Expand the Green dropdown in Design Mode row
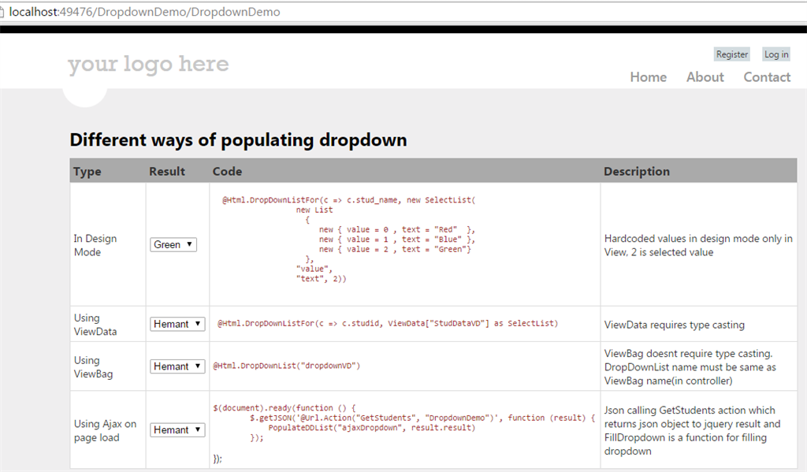807x472 pixels. coord(173,245)
